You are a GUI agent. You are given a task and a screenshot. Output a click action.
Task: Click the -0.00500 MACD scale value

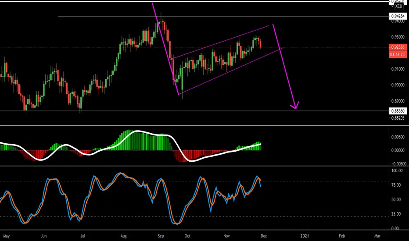(x=398, y=164)
